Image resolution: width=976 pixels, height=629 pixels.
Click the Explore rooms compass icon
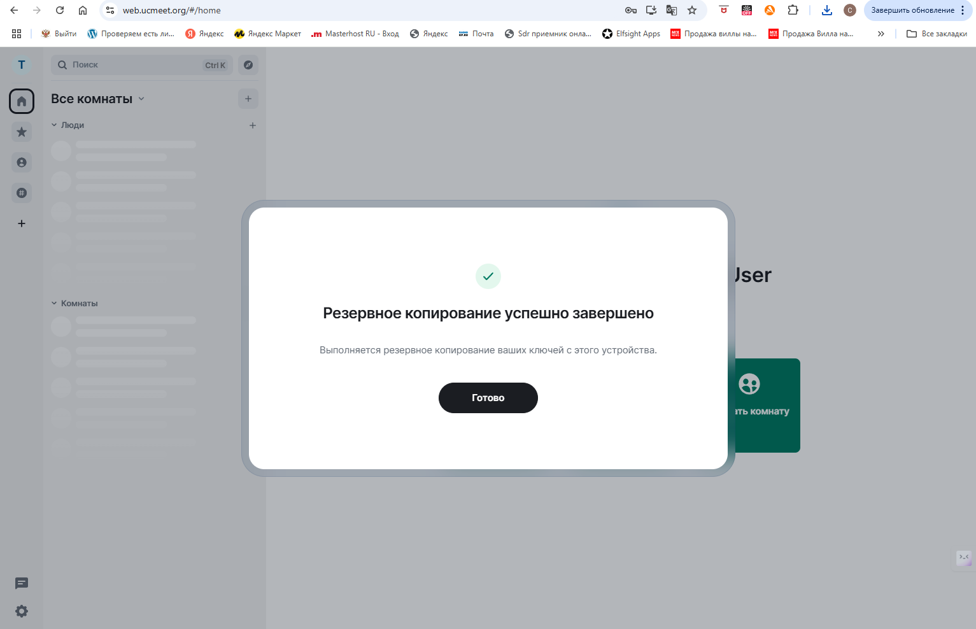(248, 65)
